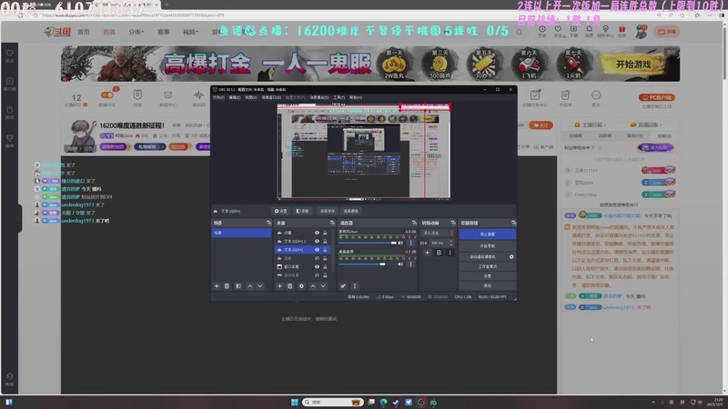Screen dimensions: 728x409
Task: Open 任务 gift icon in Douyu header
Action: point(622,31)
